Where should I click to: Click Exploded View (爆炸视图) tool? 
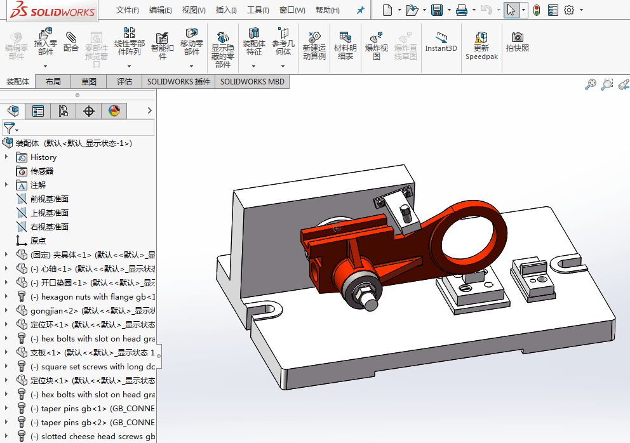coord(377,46)
